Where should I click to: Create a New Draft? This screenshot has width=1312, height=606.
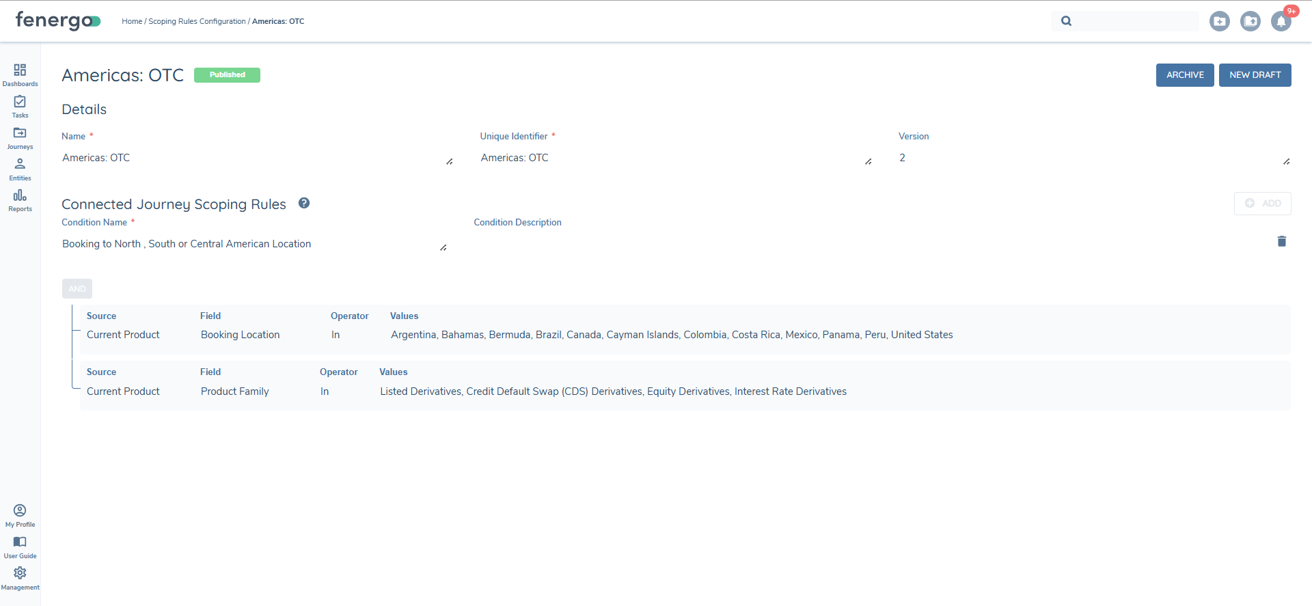(x=1255, y=75)
